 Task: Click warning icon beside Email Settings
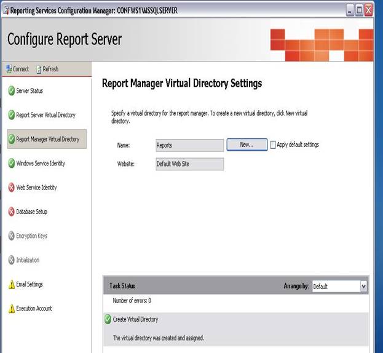pos(12,284)
